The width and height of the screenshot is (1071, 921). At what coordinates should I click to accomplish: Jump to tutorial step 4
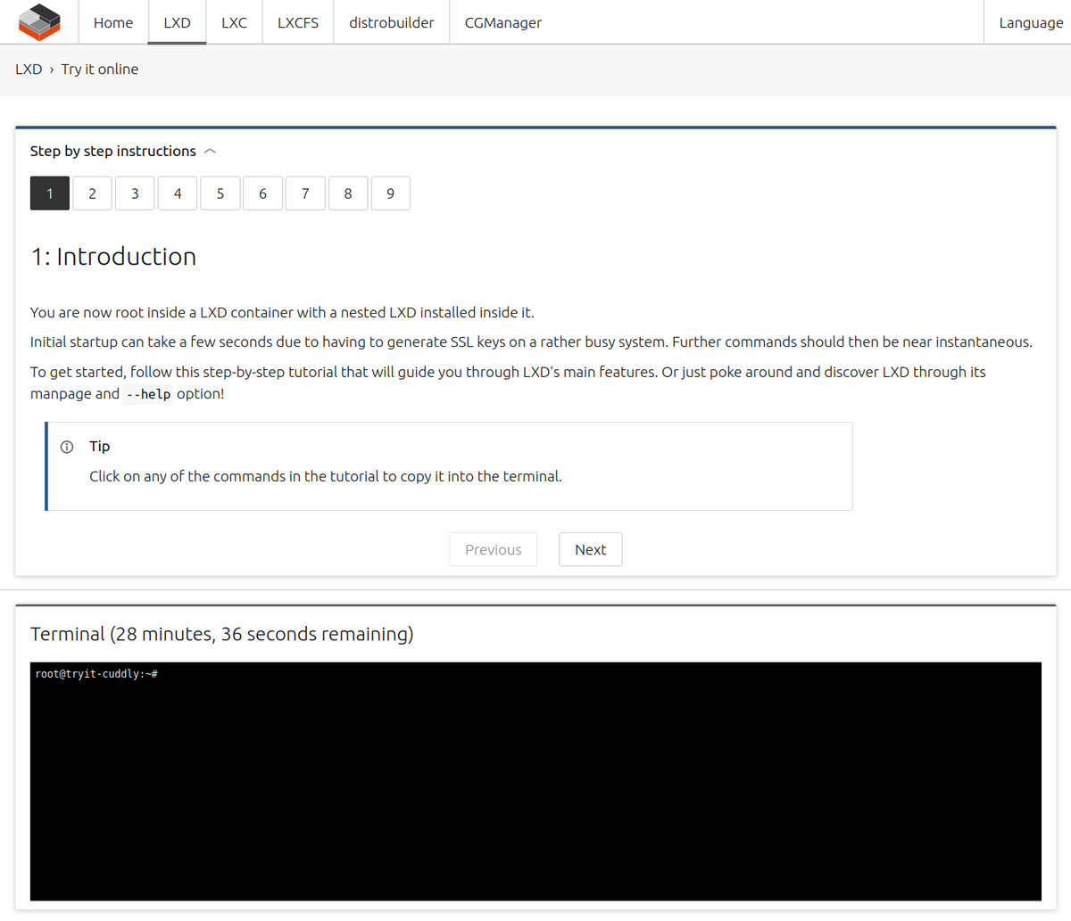[178, 193]
